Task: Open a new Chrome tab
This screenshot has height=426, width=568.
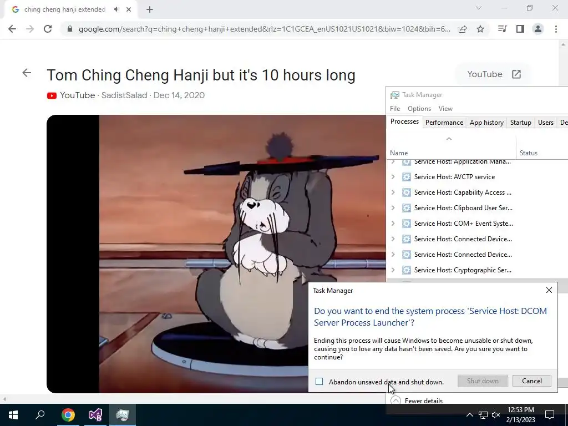Action: tap(150, 9)
